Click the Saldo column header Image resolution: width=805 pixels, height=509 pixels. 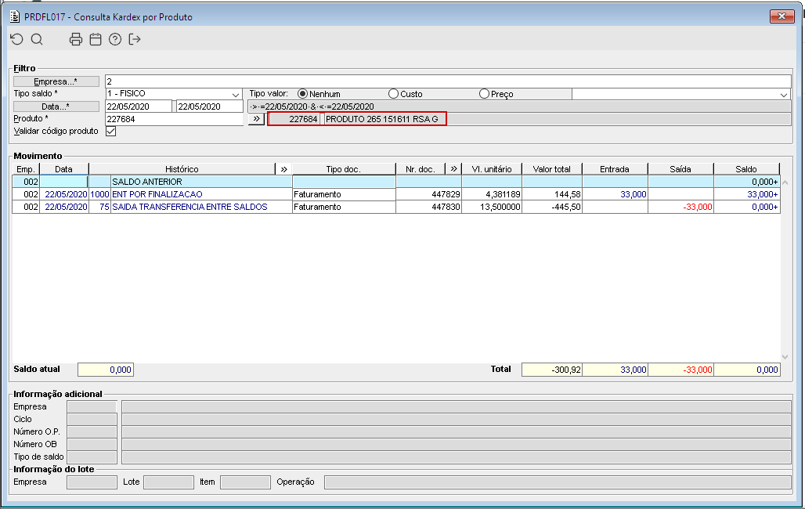pyautogui.click(x=746, y=169)
